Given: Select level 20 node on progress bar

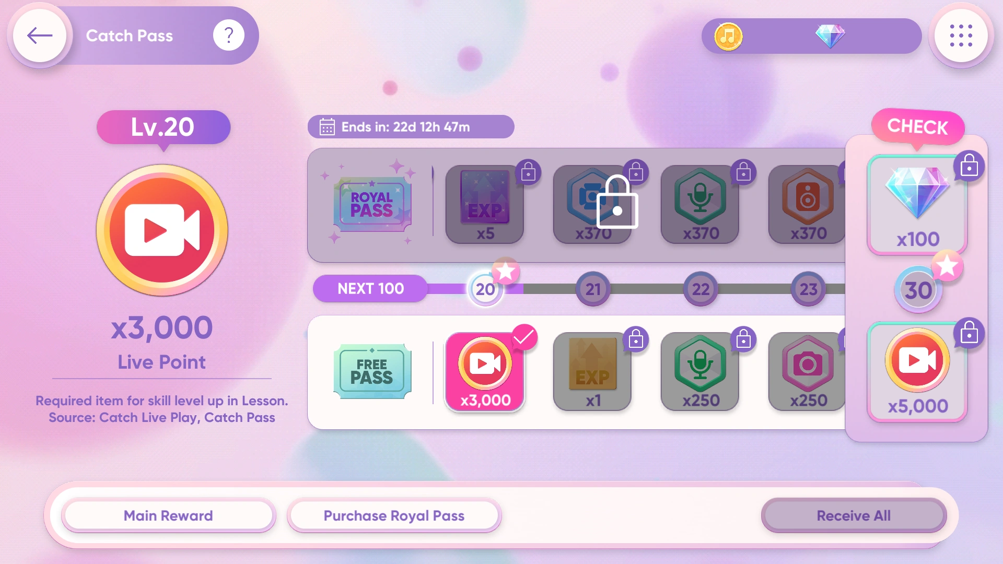Looking at the screenshot, I should (x=485, y=289).
